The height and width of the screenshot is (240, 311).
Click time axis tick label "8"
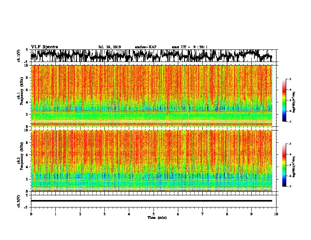227,214
